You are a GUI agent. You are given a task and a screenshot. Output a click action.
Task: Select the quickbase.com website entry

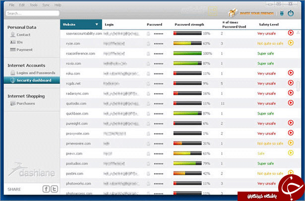click(77, 113)
